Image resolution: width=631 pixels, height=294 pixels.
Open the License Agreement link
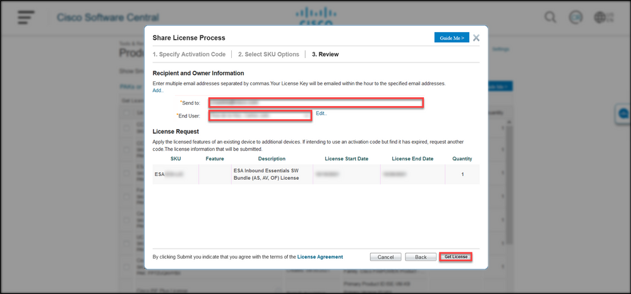point(320,257)
